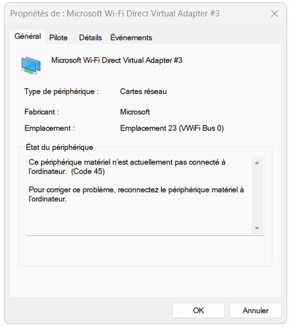Screen dimensions: 290x328
Task: Click the Code 45 error text
Action: (x=88, y=171)
